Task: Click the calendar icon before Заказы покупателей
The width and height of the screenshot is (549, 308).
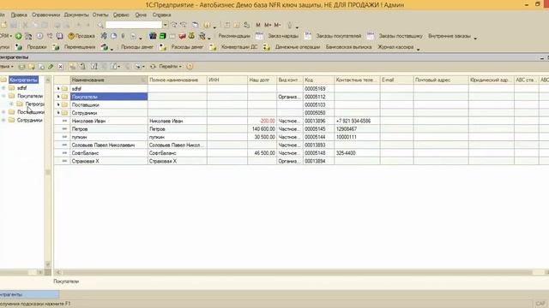Action: pos(308,36)
